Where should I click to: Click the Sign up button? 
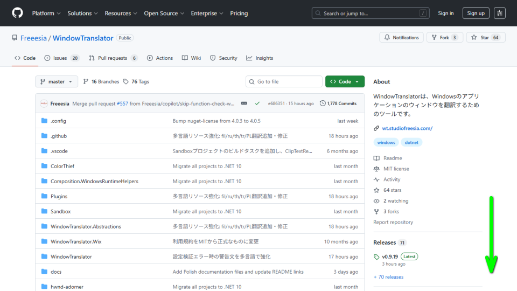[476, 13]
